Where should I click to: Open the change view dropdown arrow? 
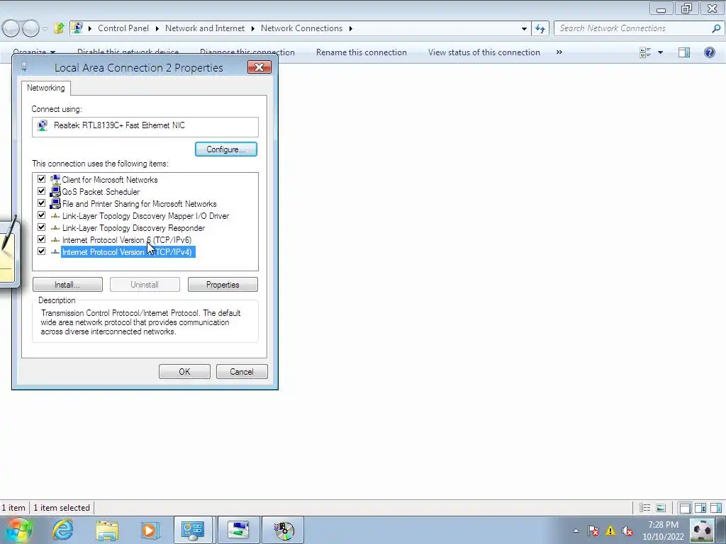660,52
